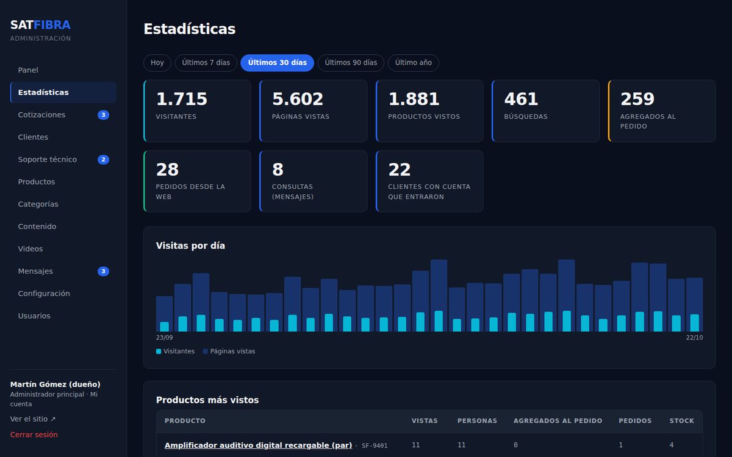Select Estadísticas in the sidebar

coord(63,93)
